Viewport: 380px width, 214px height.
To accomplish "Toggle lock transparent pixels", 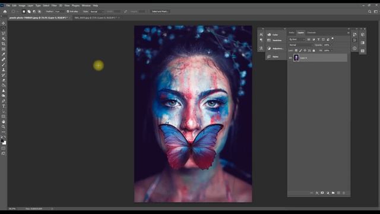I will [296, 51].
